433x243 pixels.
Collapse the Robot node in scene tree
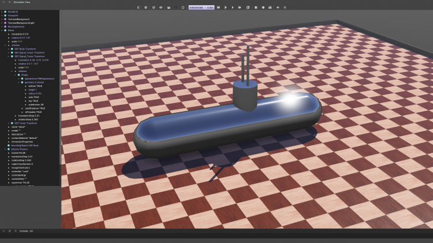[3, 30]
